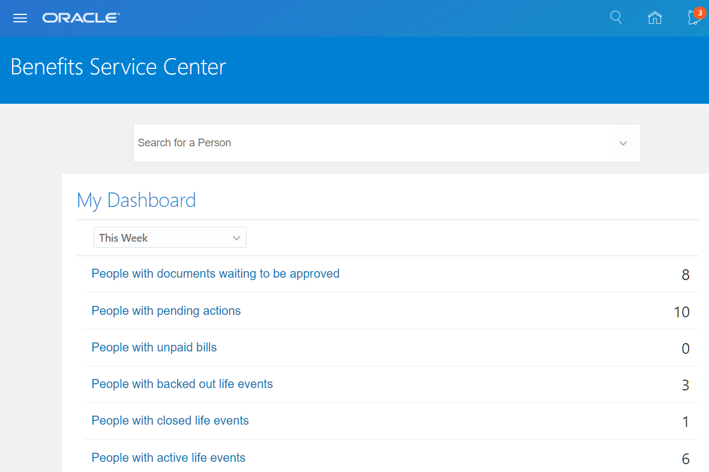Screen dimensions: 709x472
Task: Open the global search magnifier icon
Action: click(616, 17)
